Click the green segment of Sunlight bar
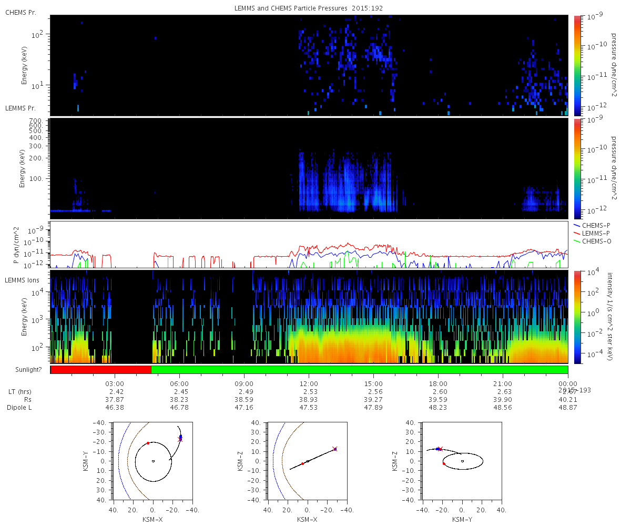This screenshot has height=526, width=631. [x=359, y=370]
